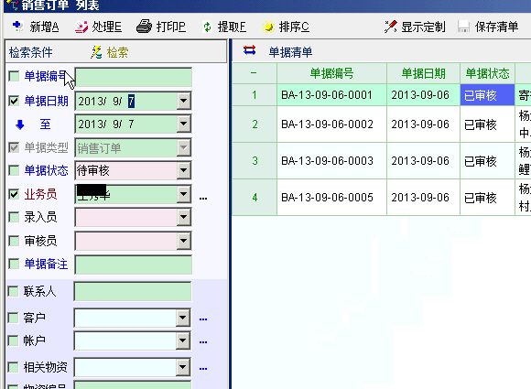Click the 新增A add icon
531x389 pixels.
[17, 26]
